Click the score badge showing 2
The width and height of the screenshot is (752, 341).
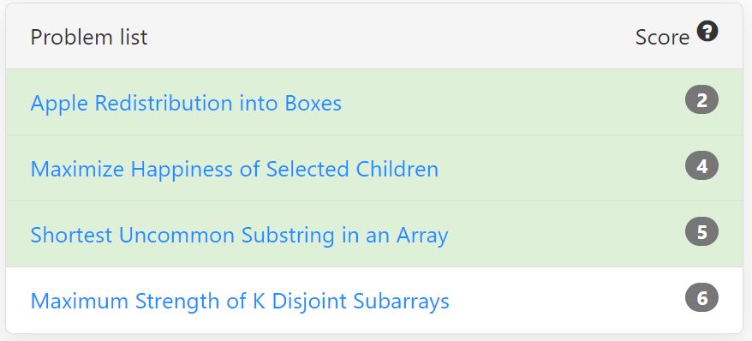[701, 99]
